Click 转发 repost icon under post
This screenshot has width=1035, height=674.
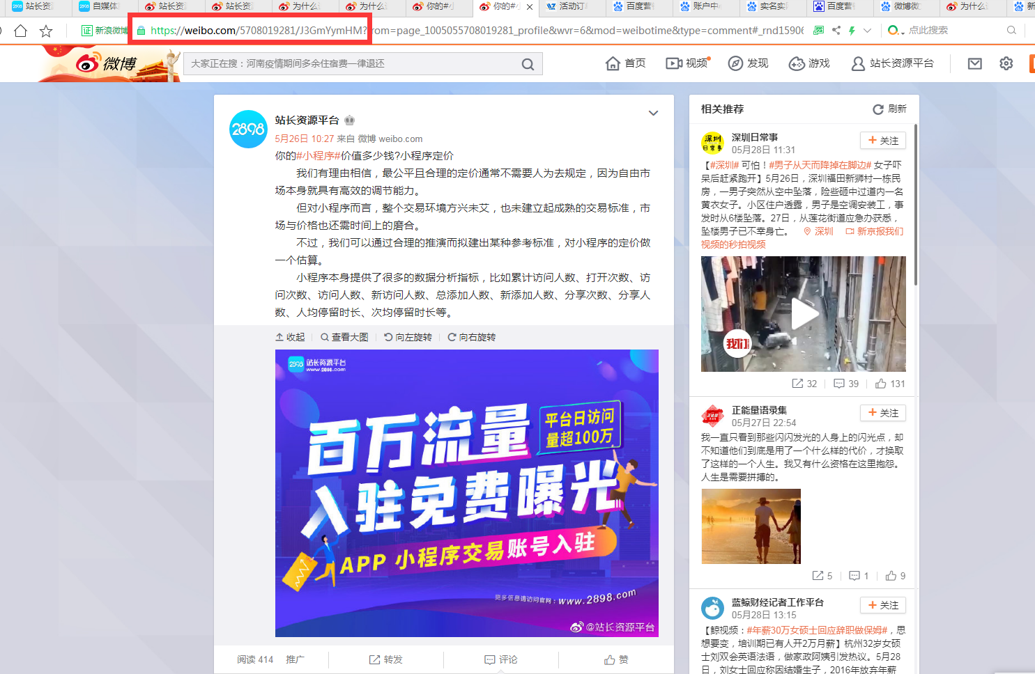point(385,659)
